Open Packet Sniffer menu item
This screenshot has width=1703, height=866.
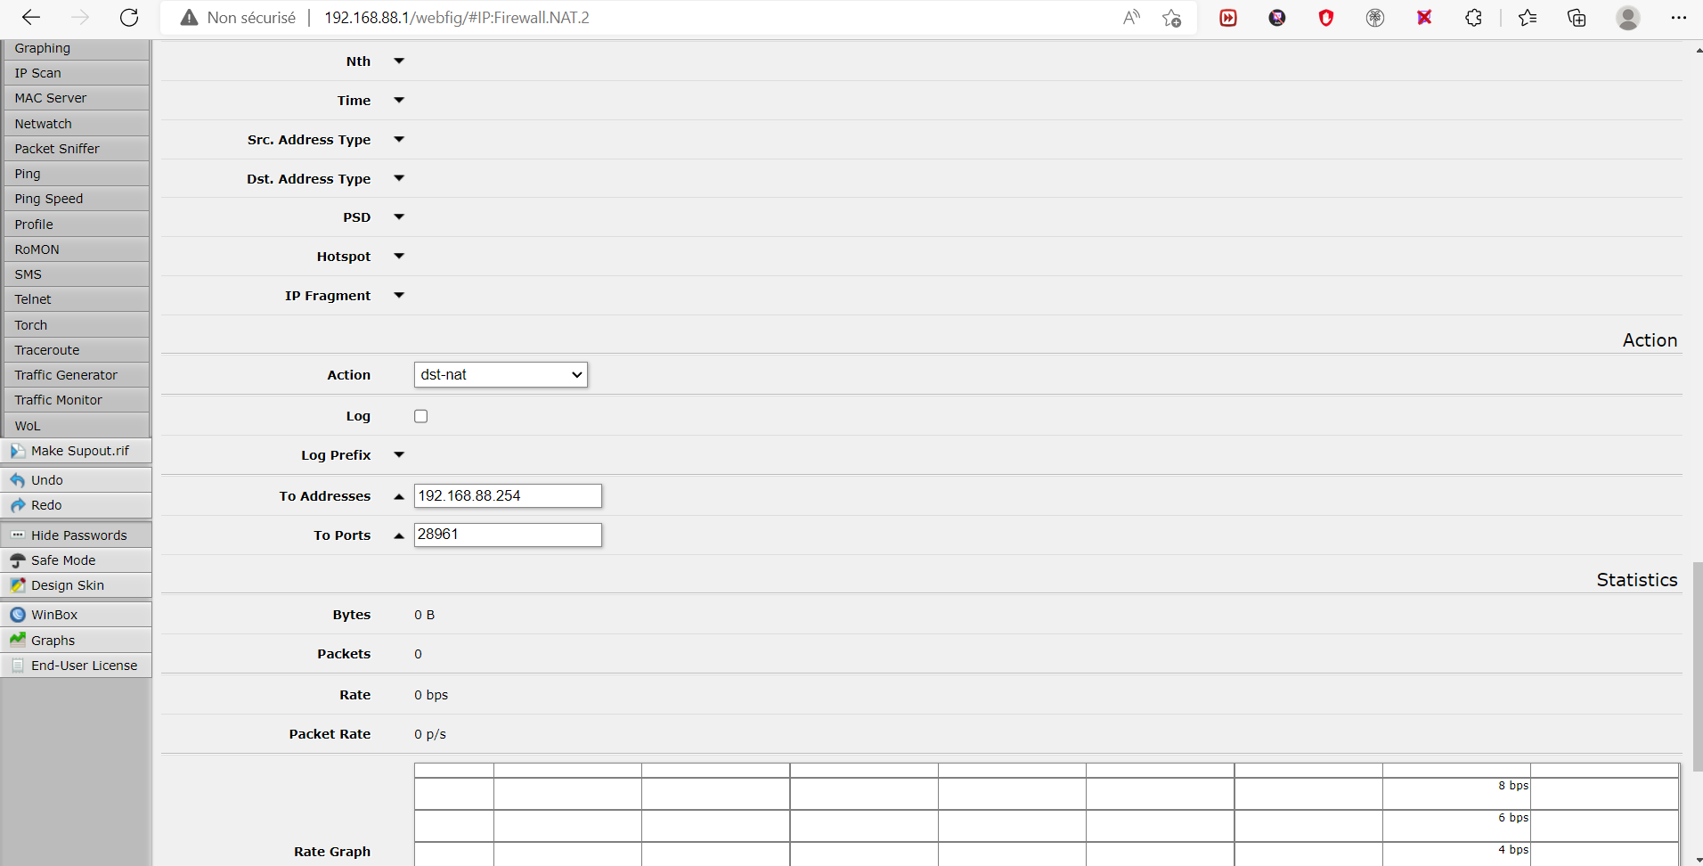click(76, 149)
